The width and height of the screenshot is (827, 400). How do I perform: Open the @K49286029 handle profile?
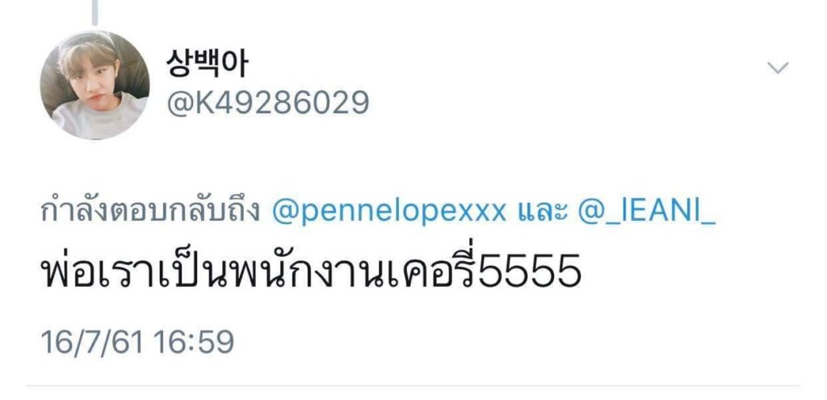[x=268, y=103]
